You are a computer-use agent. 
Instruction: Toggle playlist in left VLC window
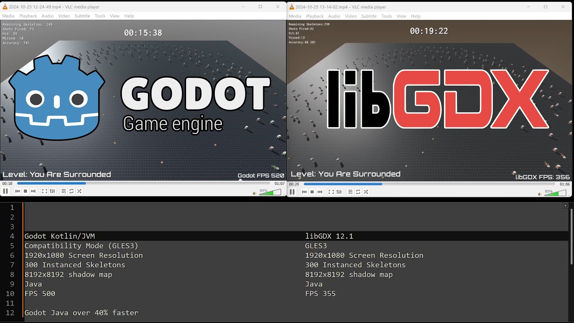click(64, 191)
